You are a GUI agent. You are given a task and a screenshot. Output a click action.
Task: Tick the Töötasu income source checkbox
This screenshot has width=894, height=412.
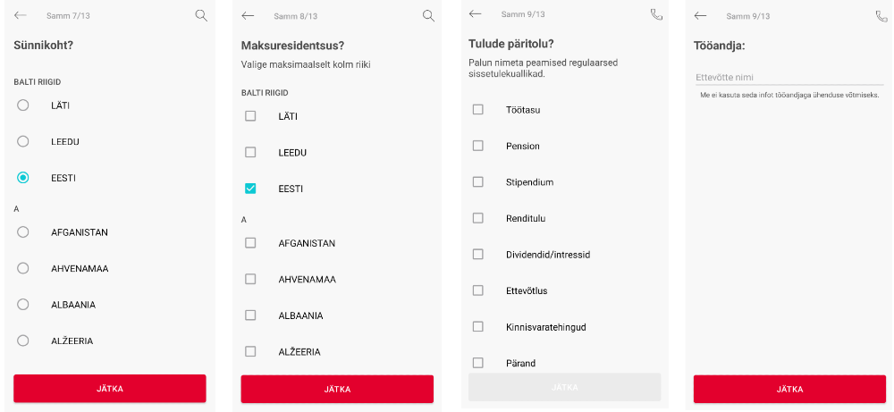tap(477, 109)
